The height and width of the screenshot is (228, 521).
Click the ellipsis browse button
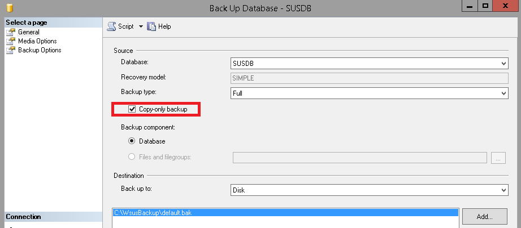(x=498, y=158)
